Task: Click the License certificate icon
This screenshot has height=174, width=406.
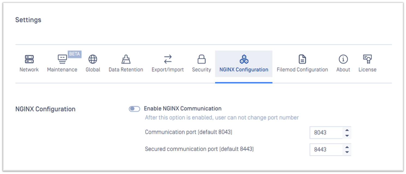Action: (368, 59)
